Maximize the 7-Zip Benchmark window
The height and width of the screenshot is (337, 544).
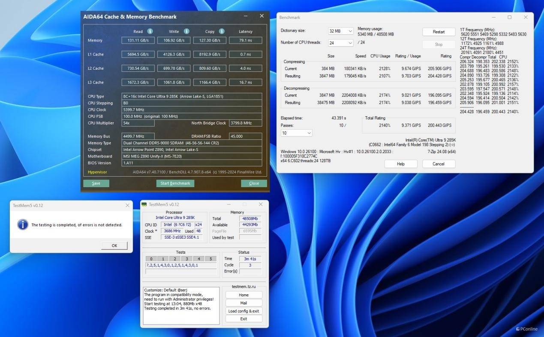tap(509, 18)
